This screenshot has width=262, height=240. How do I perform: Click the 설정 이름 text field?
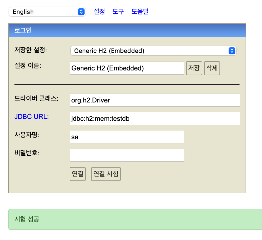pyautogui.click(x=127, y=68)
